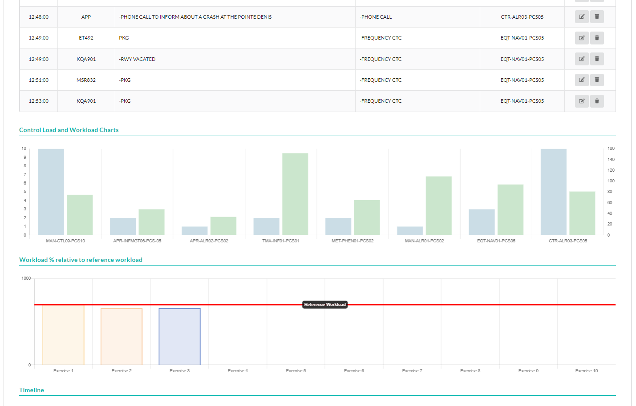Click the Control Load and Workload Charts heading

tap(69, 130)
